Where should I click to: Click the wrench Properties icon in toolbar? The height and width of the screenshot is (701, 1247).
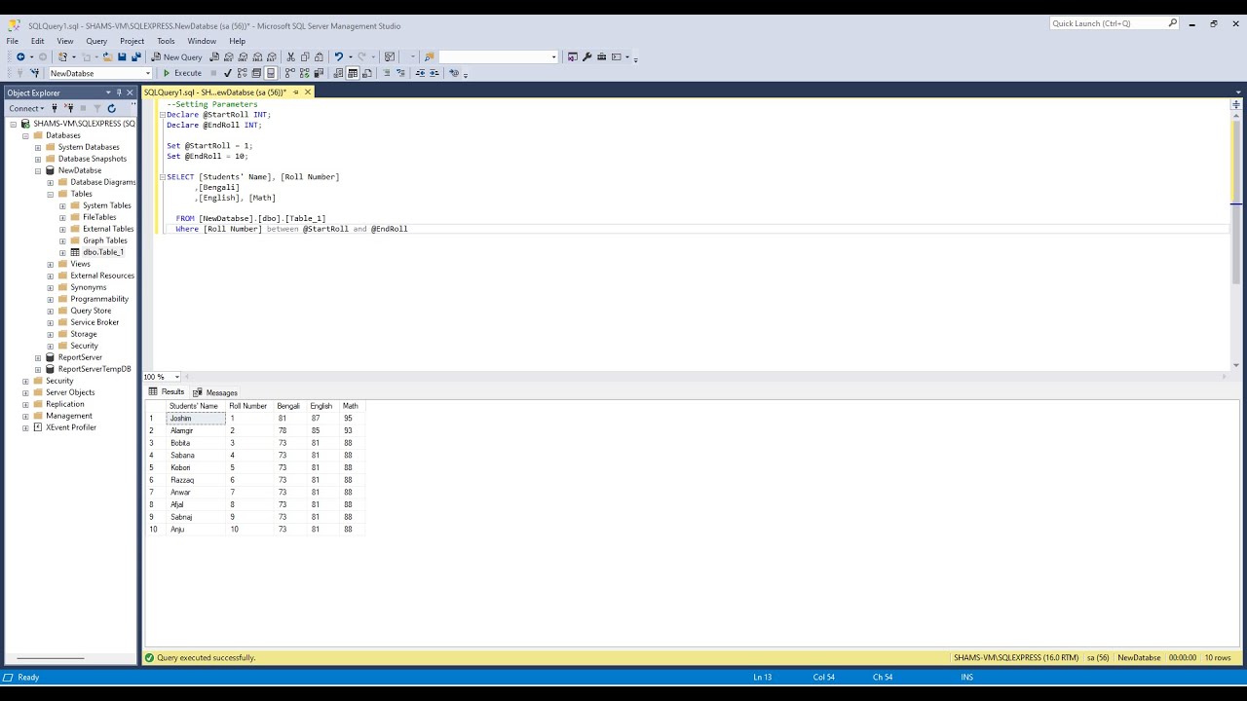click(x=586, y=56)
